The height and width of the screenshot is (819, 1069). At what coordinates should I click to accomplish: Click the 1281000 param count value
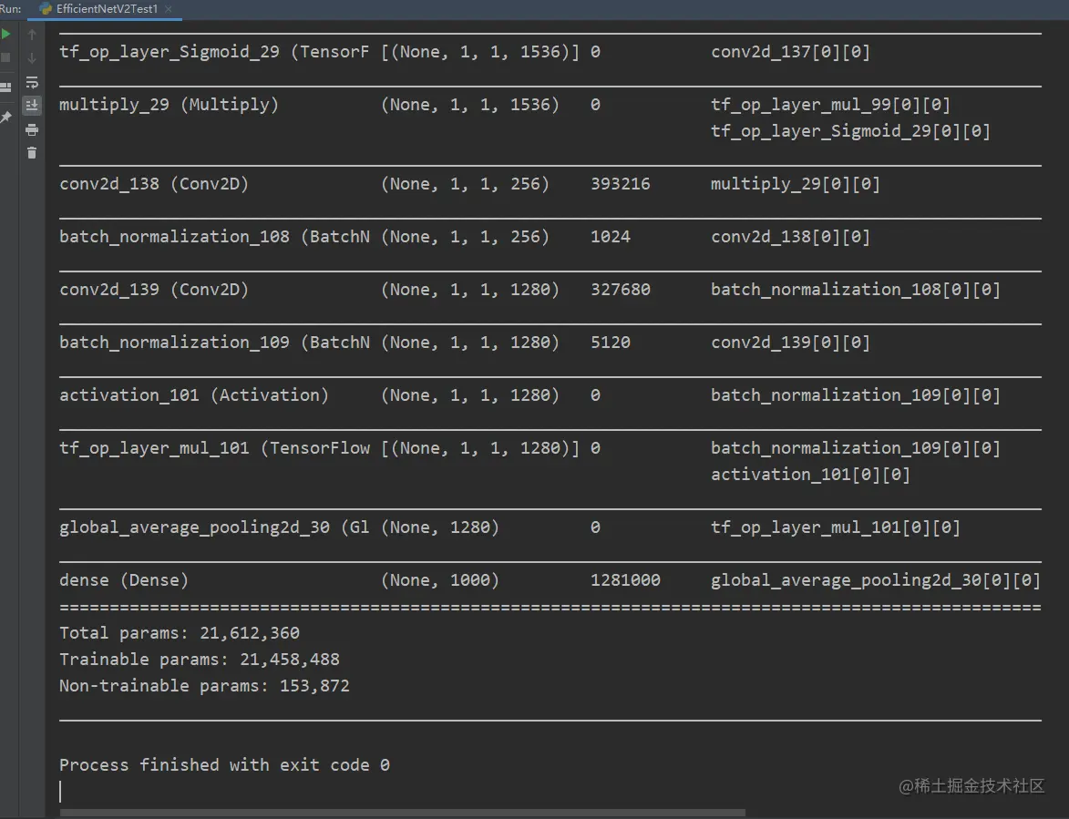(x=625, y=579)
